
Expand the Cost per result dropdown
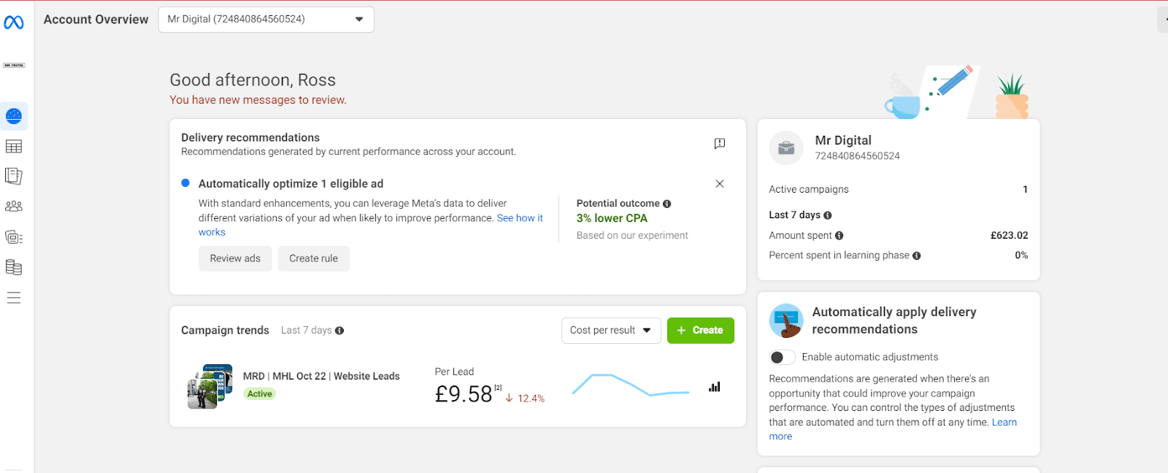pos(610,331)
